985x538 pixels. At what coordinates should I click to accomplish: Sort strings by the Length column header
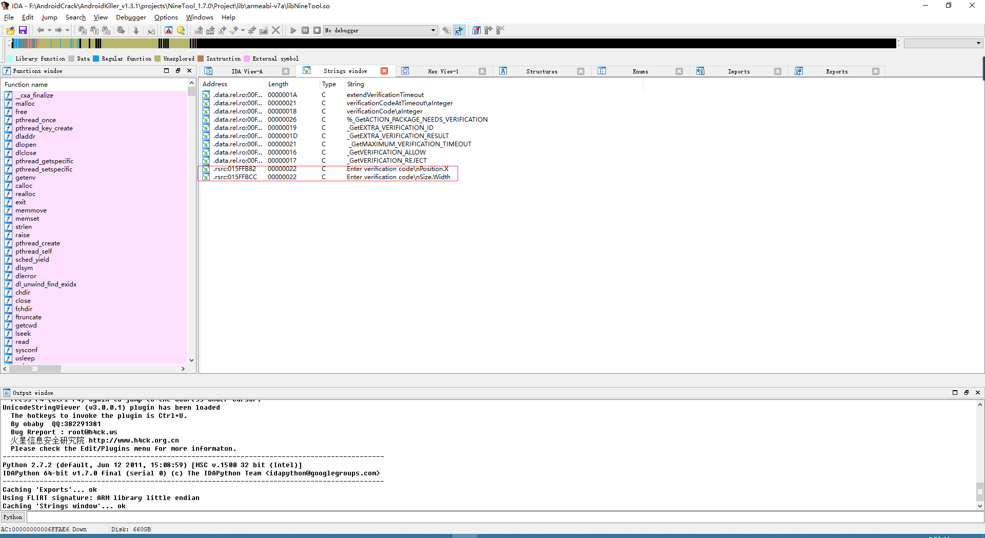(278, 84)
